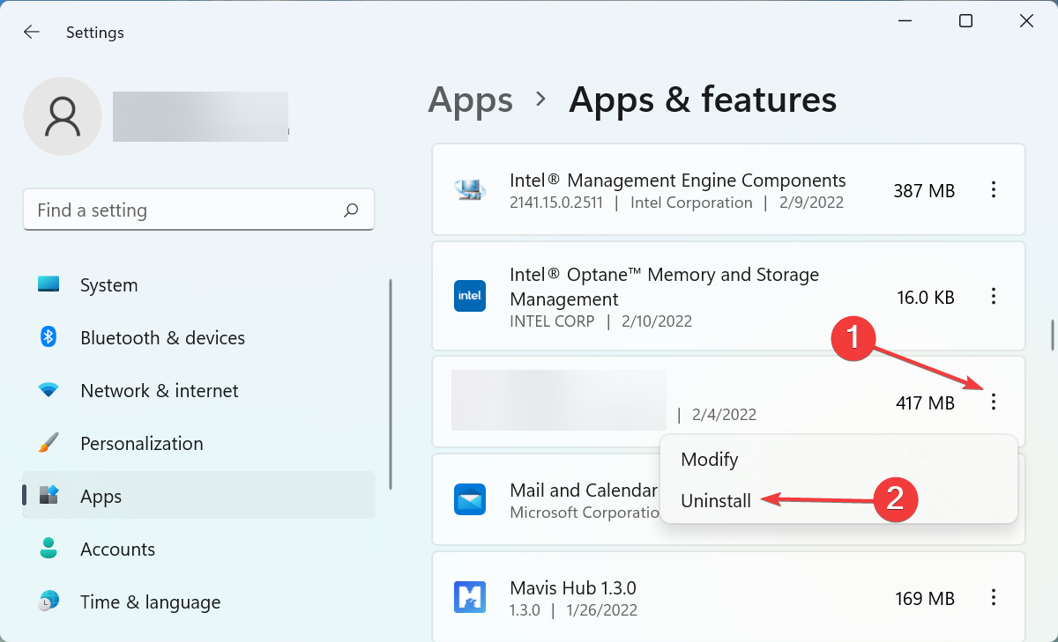Viewport: 1058px width, 642px height.
Task: Click inside the Find a setting field
Action: point(176,210)
